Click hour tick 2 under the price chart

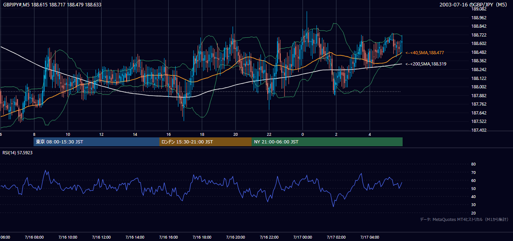336,135
